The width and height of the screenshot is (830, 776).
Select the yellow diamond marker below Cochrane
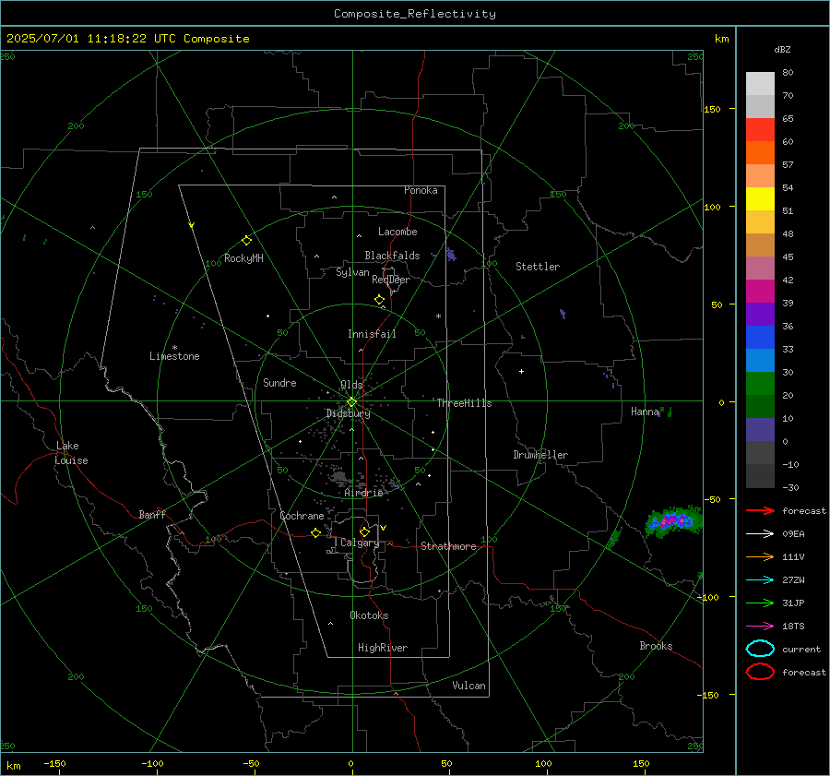(x=316, y=532)
